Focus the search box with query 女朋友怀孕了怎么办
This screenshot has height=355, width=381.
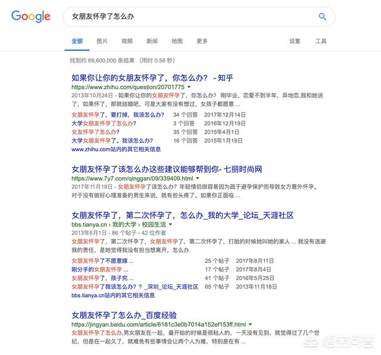coord(199,17)
